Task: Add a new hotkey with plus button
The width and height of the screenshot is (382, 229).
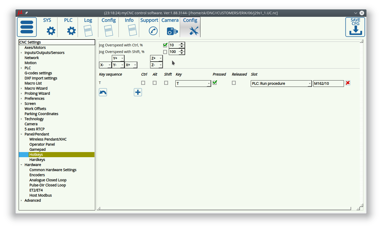Action: pyautogui.click(x=138, y=92)
